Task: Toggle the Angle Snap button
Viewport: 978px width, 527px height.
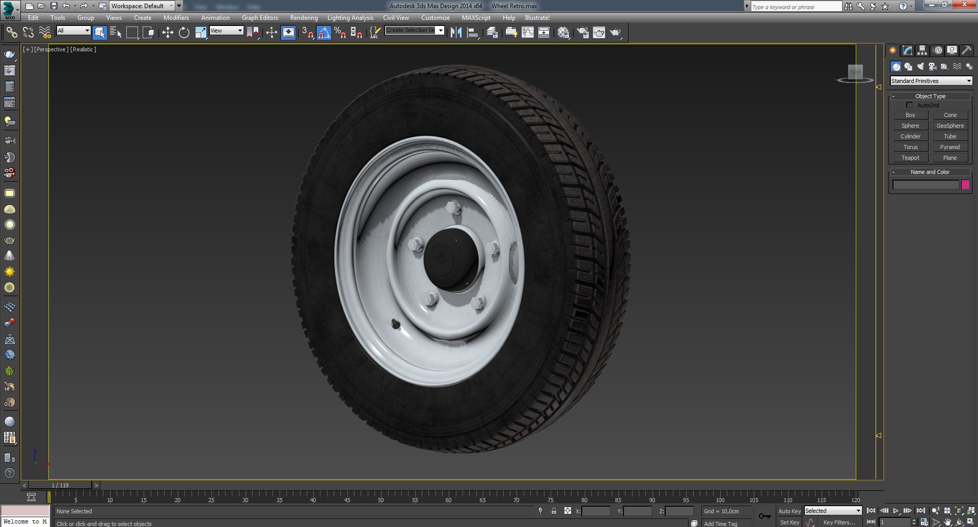Action: [x=323, y=33]
